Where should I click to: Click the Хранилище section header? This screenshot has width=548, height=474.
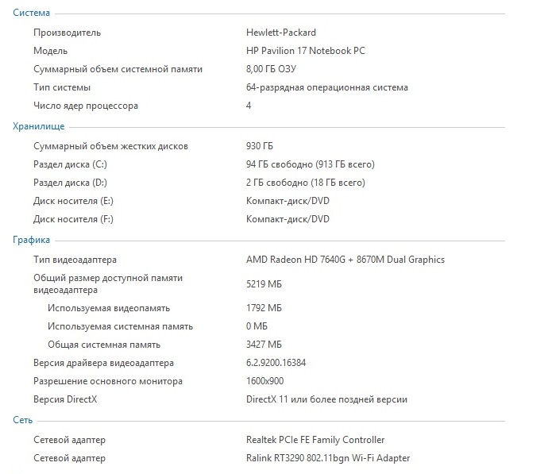pos(38,126)
